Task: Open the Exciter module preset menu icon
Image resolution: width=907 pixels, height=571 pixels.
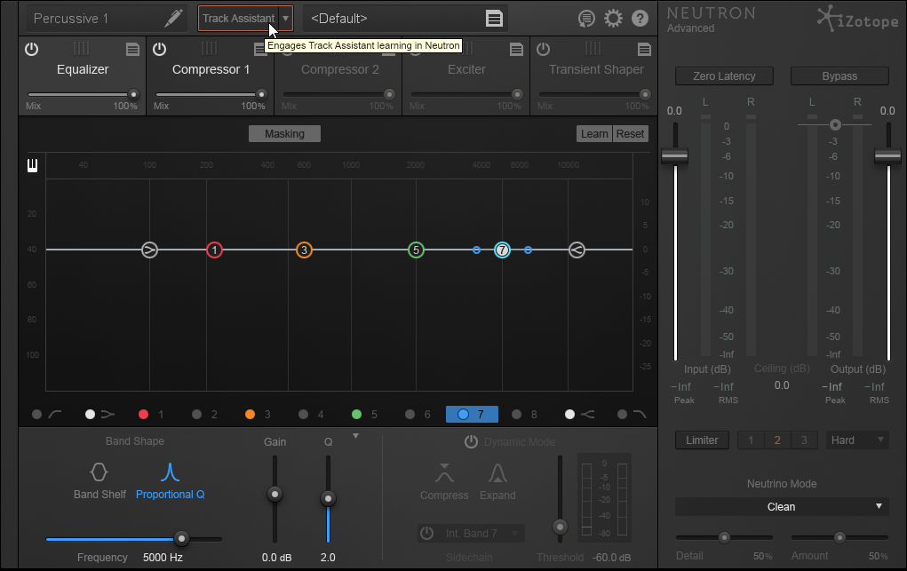Action: (x=516, y=49)
